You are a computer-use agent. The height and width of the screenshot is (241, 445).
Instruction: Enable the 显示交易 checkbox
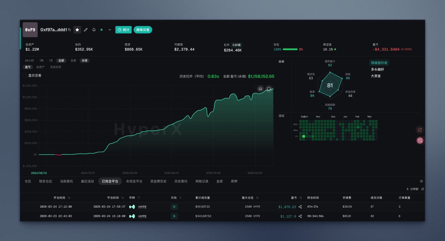[x=25, y=75]
